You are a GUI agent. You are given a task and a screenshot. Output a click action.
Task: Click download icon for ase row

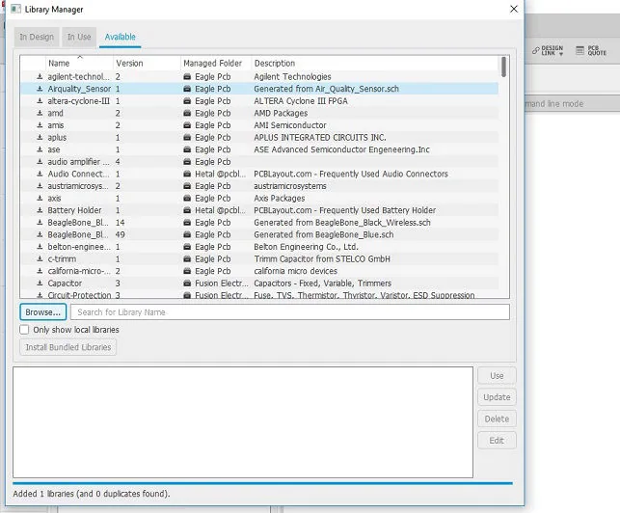point(40,149)
